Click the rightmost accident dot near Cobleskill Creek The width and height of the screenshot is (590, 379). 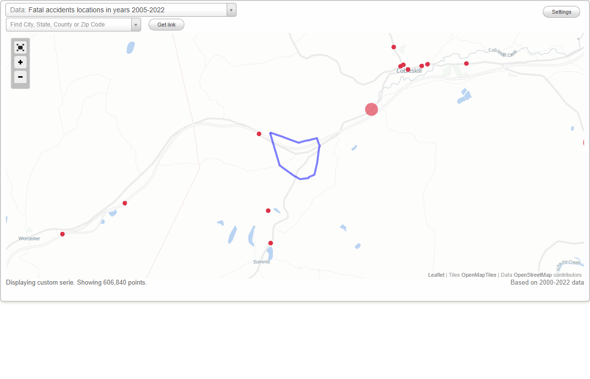pyautogui.click(x=467, y=63)
